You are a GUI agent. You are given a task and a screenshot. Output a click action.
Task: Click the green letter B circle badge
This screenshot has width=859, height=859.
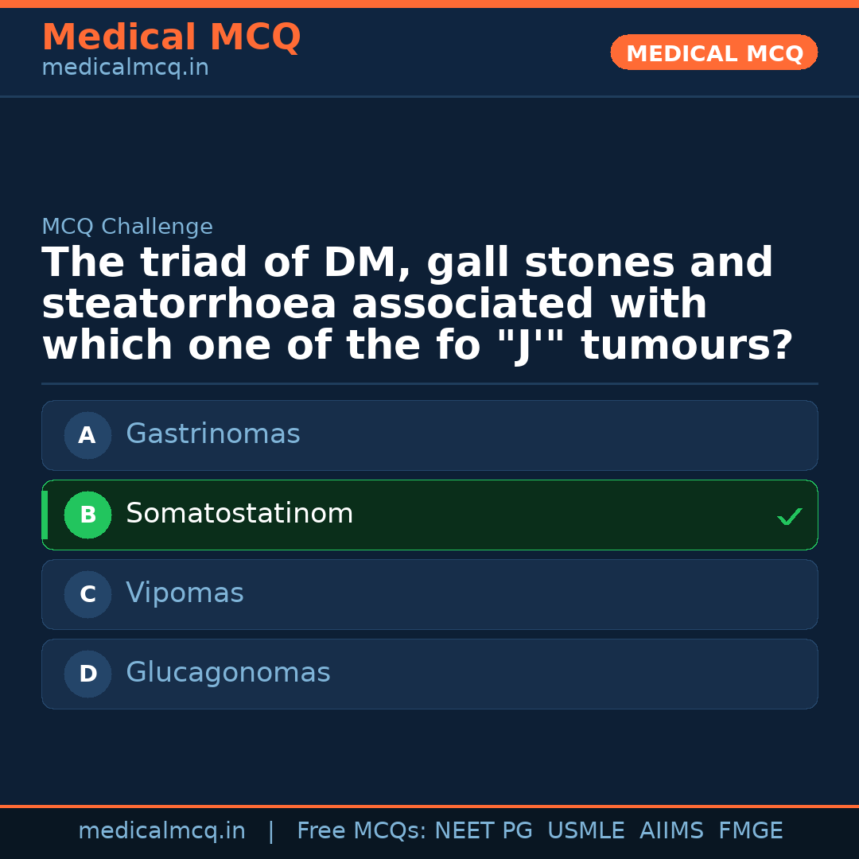tap(87, 515)
